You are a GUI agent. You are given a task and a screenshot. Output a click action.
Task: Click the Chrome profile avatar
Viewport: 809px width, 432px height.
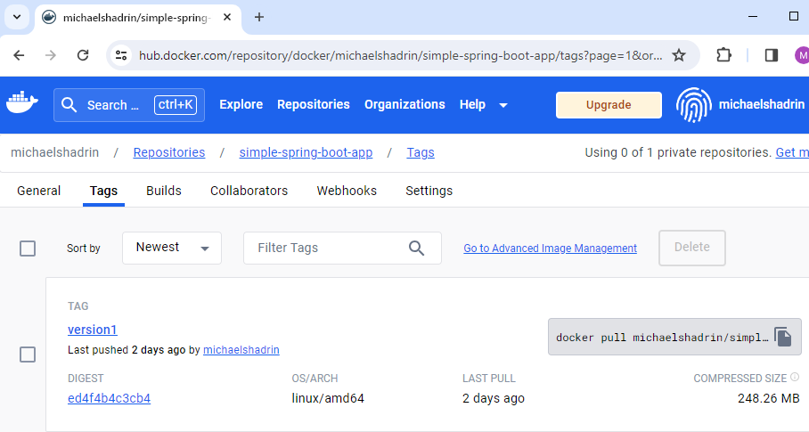coord(802,55)
